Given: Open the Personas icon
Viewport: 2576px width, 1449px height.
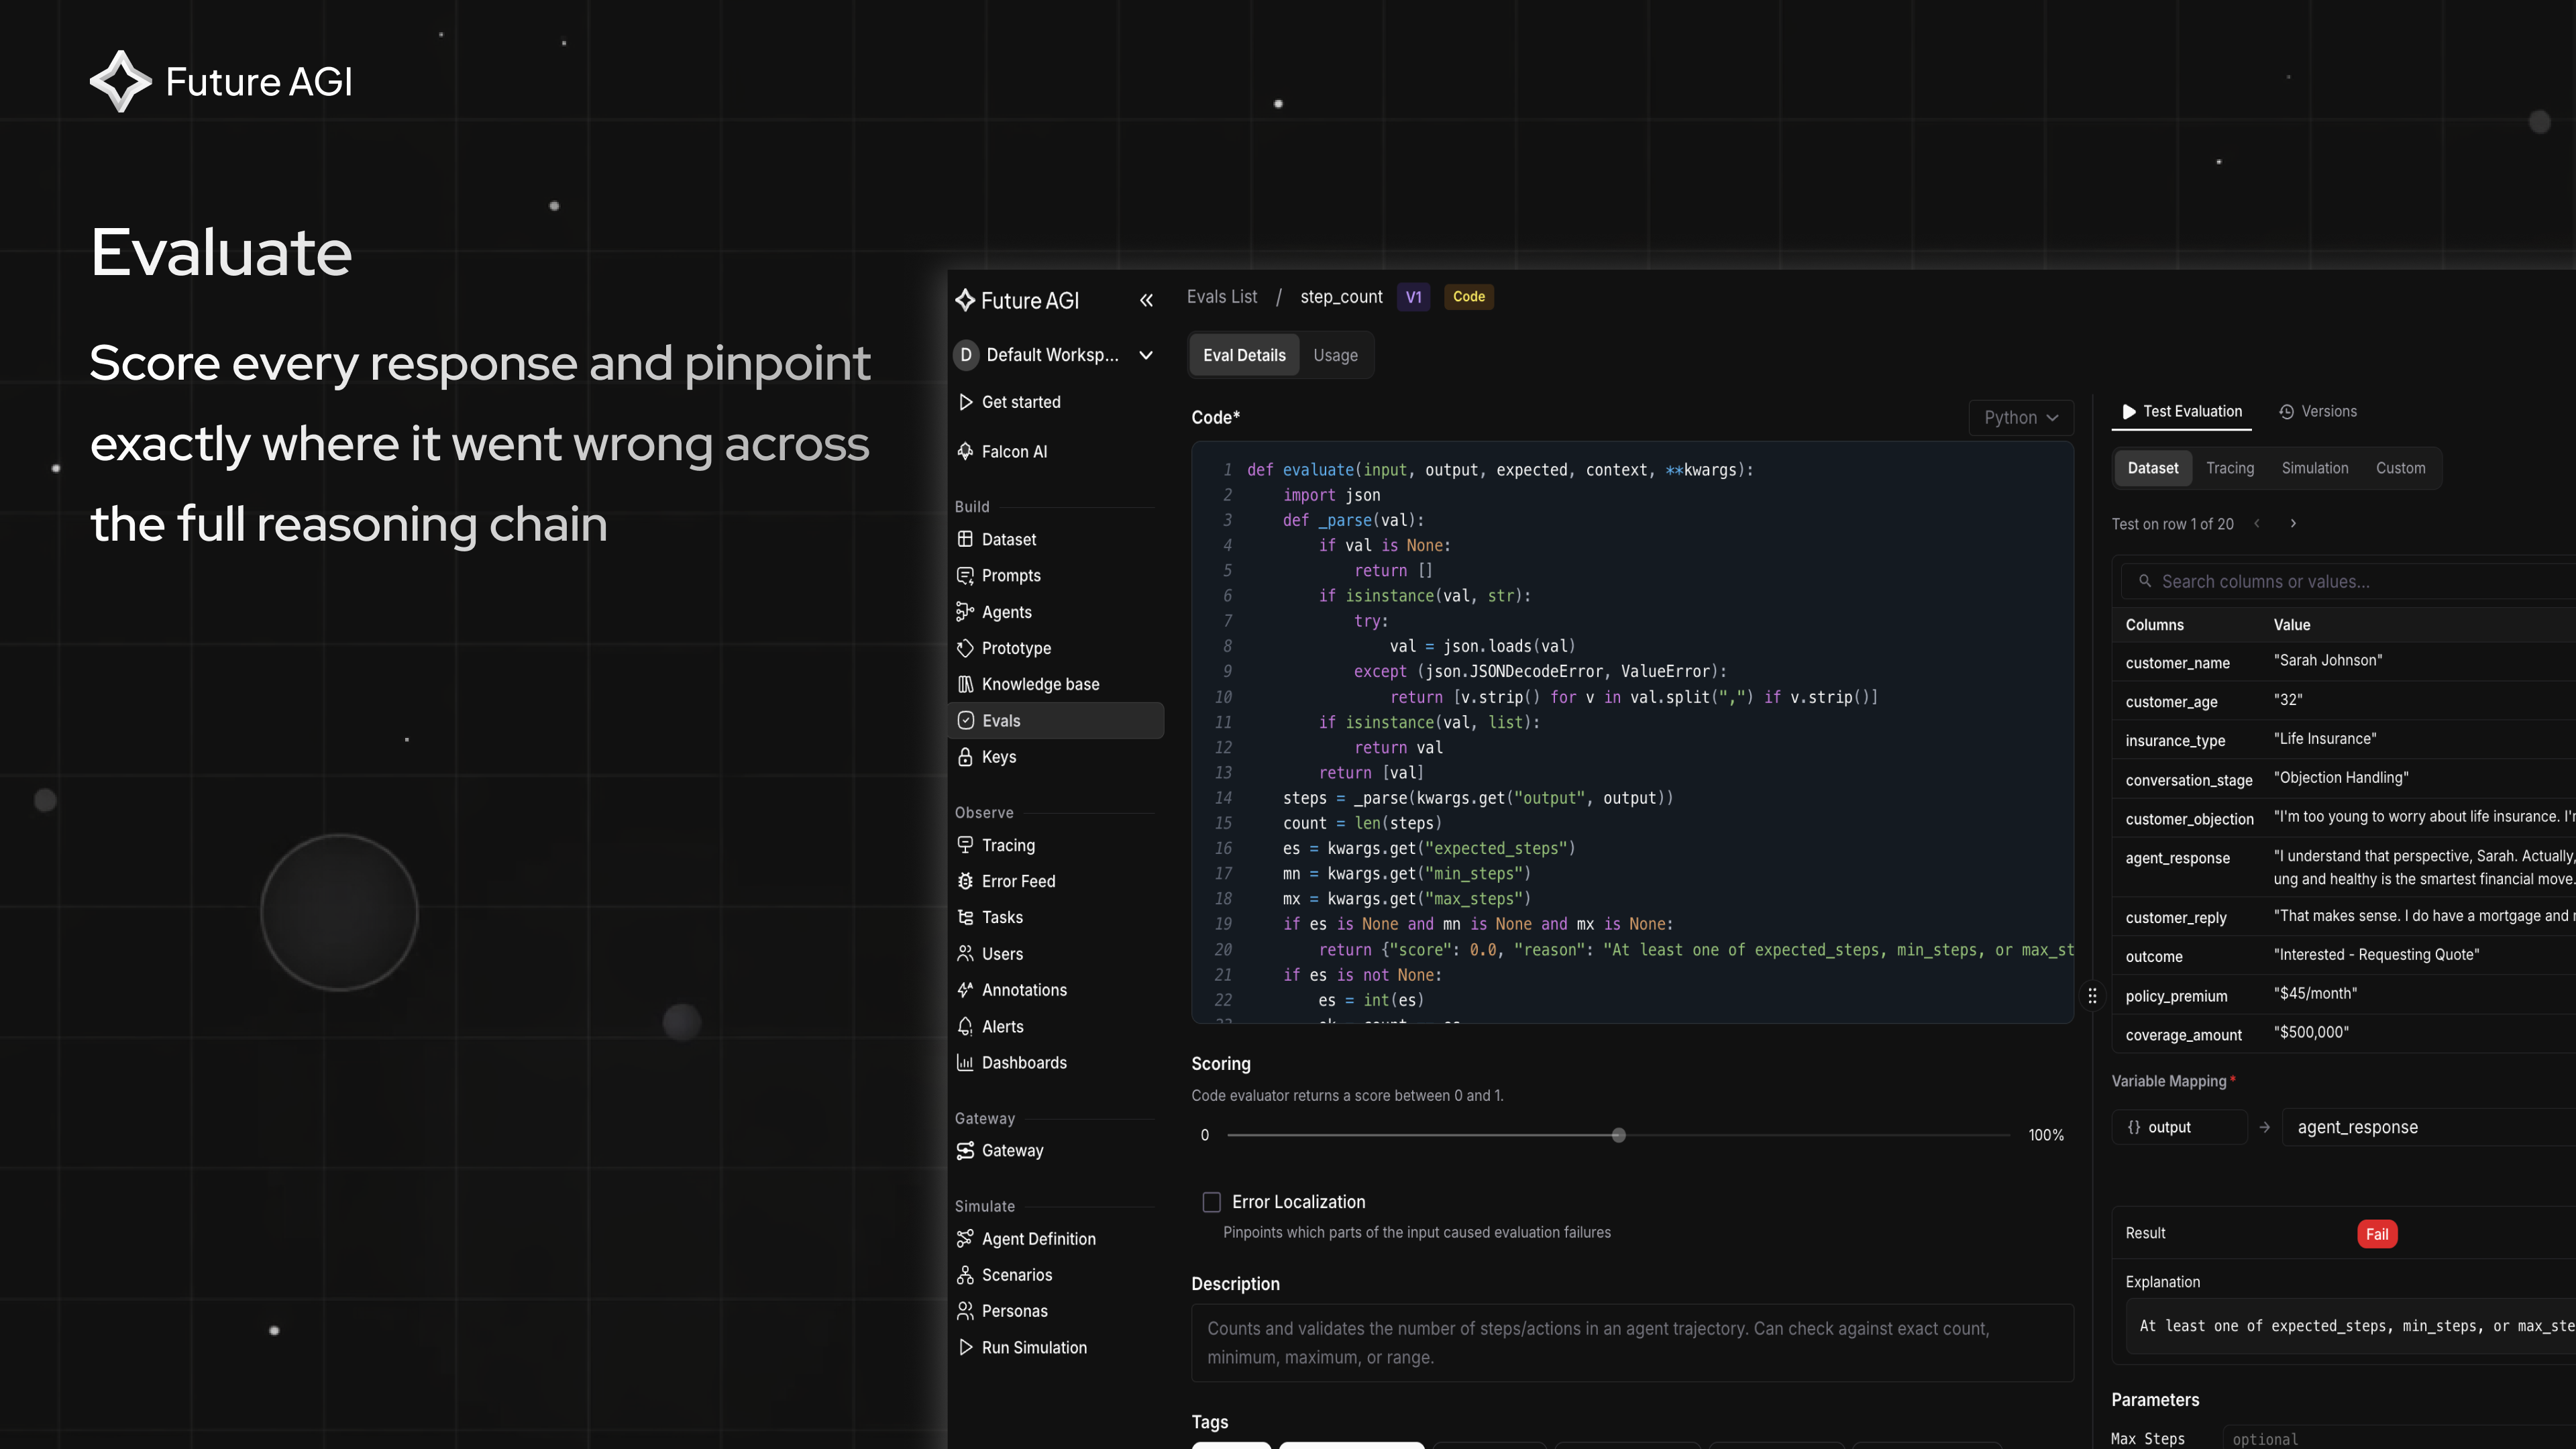Looking at the screenshot, I should 965,1311.
